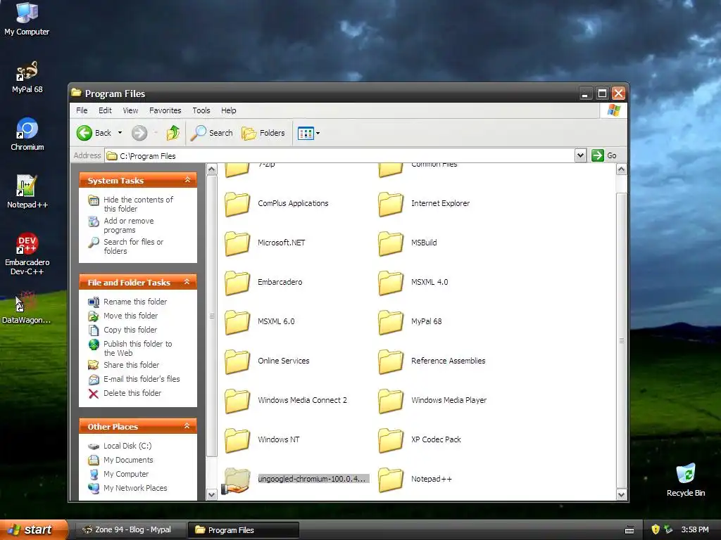Image resolution: width=721 pixels, height=540 pixels.
Task: Select the Internet Explorer folder icon
Action: (390, 204)
